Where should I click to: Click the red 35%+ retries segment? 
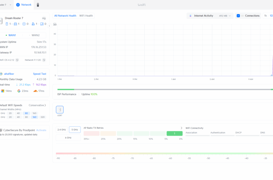point(92,134)
